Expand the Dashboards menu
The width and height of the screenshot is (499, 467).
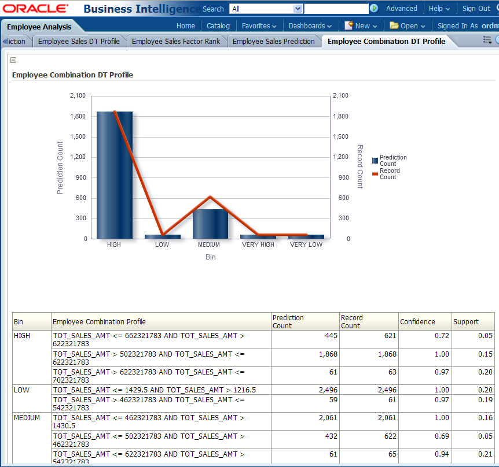point(310,25)
